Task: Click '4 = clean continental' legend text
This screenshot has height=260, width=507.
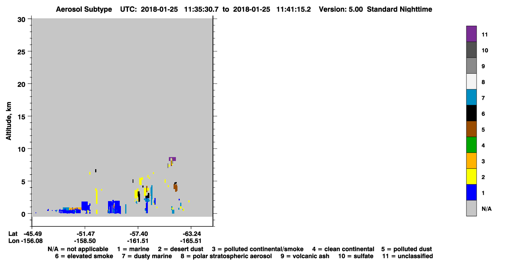Action: pos(343,249)
